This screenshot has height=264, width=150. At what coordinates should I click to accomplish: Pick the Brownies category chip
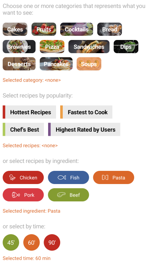pos(19,47)
